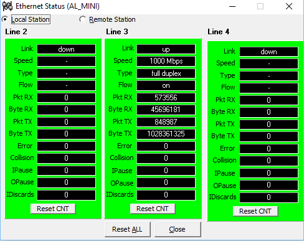Image resolution: width=304 pixels, height=241 pixels.
Task: Click Line 3 Byte TX value 1028361325
Action: (166, 134)
